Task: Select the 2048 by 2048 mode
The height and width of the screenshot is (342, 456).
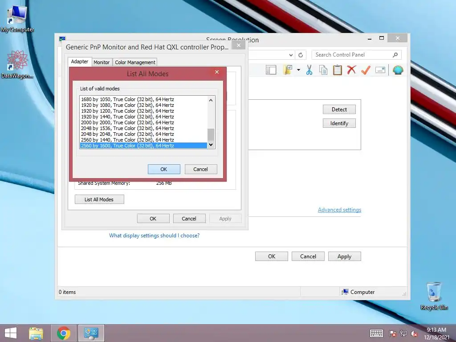Action: click(143, 134)
